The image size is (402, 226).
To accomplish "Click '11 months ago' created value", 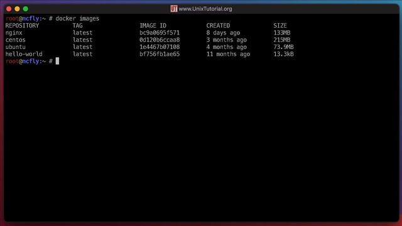I will coord(228,55).
